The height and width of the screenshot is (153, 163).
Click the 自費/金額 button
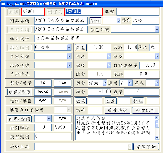[x=20, y=119]
